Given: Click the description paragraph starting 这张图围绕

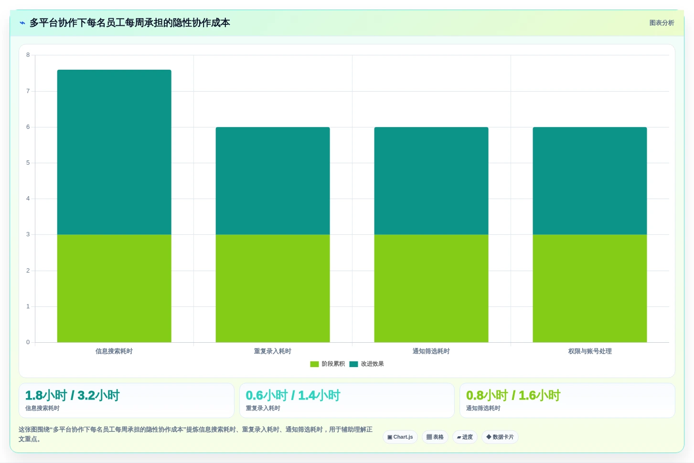Looking at the screenshot, I should [x=196, y=434].
